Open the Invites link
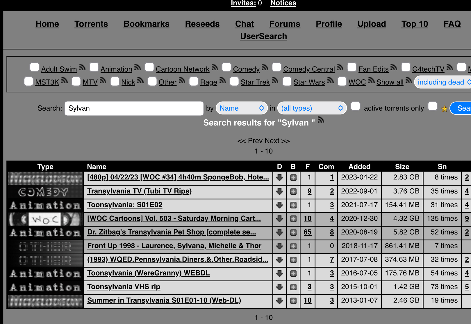Screen dimensions: 471x324 [244, 3]
